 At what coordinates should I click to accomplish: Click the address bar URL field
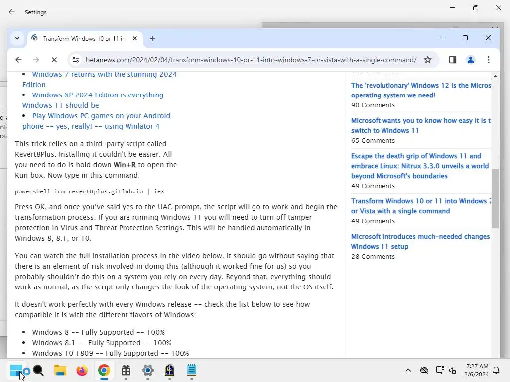(x=251, y=60)
